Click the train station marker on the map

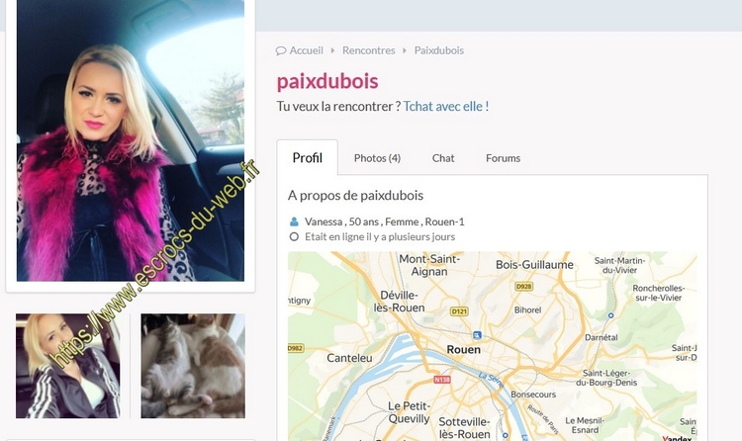[x=477, y=335]
